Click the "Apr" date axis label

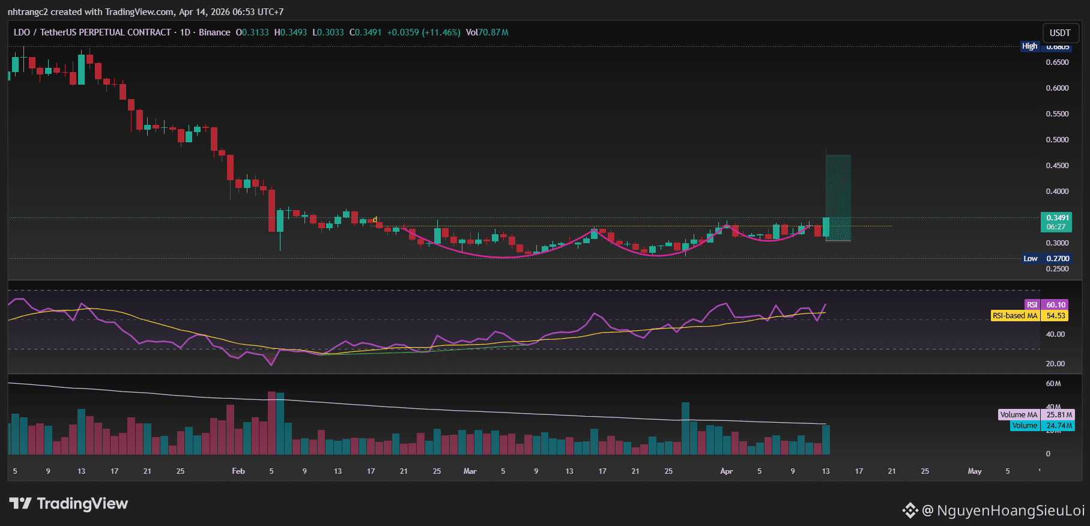pyautogui.click(x=727, y=471)
